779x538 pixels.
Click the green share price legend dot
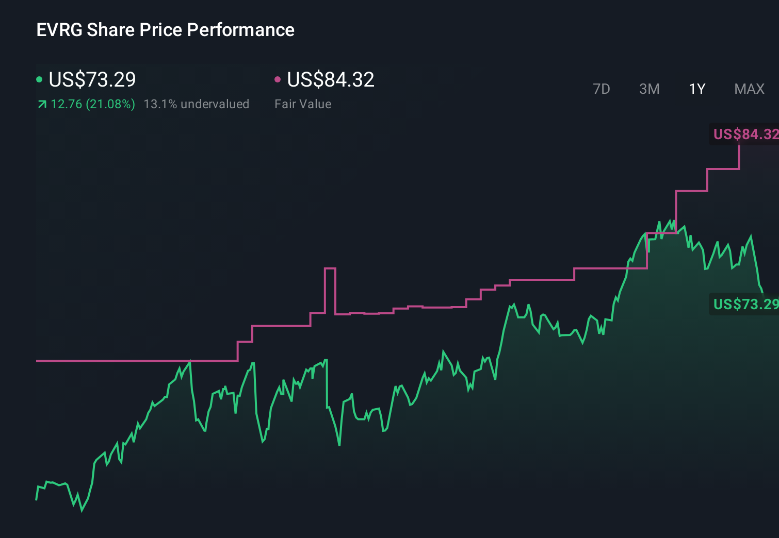[39, 79]
